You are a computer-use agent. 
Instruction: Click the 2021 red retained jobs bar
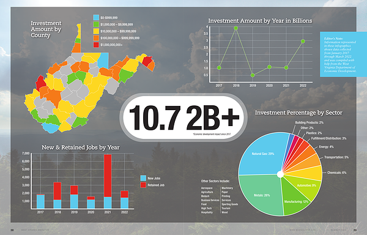pos(108,176)
